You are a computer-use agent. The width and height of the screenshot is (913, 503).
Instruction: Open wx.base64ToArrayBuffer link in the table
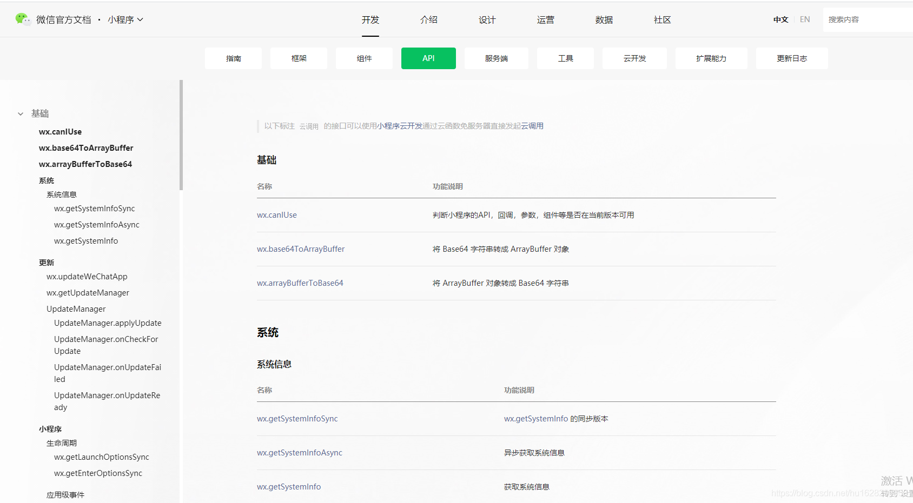[x=301, y=249]
